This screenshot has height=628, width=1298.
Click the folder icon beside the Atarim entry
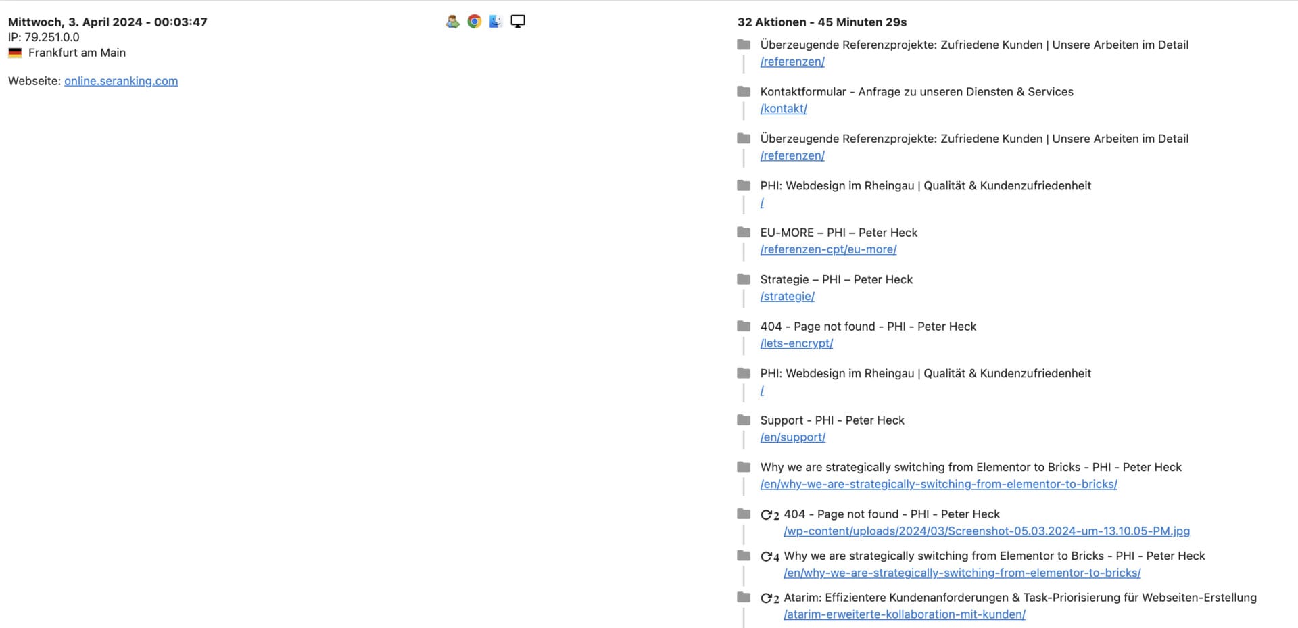[x=744, y=598]
